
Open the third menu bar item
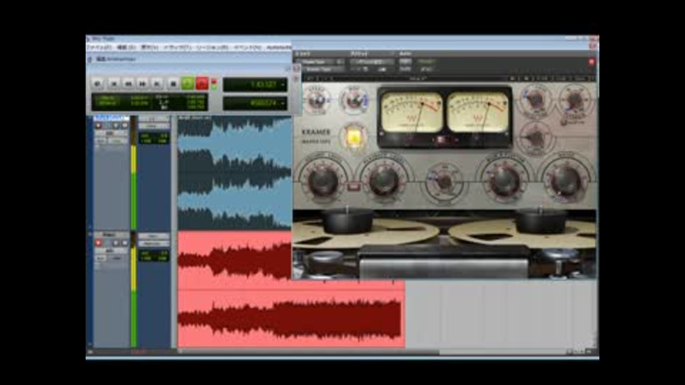tap(149, 47)
